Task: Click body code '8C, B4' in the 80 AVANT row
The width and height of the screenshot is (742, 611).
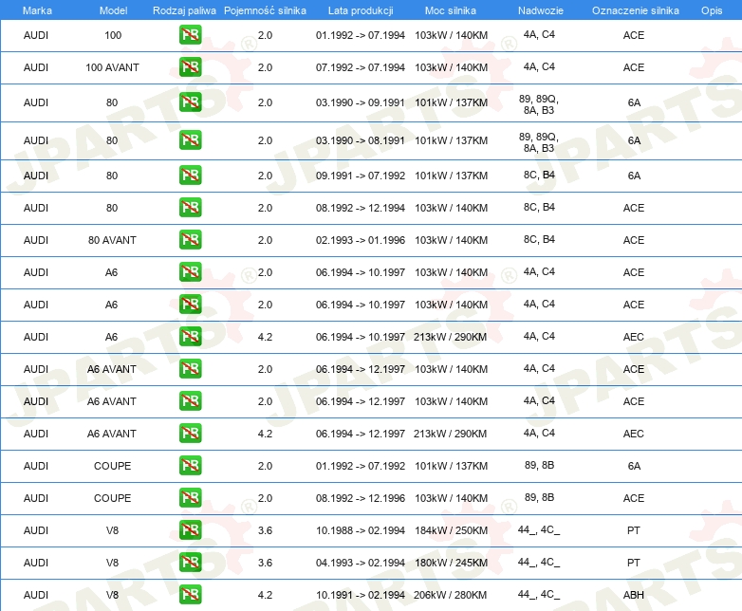Action: pos(539,239)
